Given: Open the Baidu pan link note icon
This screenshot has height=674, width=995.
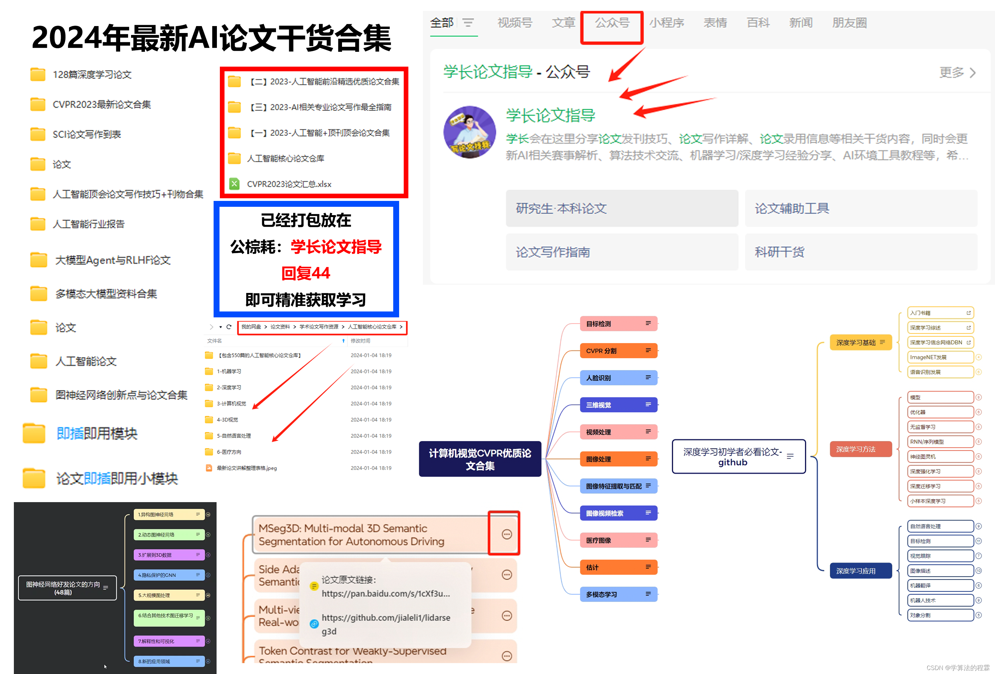Looking at the screenshot, I should pyautogui.click(x=314, y=586).
